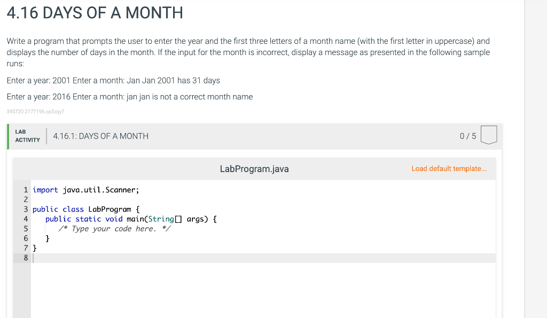
Task: Click the green activity status bar
Action: click(8, 135)
